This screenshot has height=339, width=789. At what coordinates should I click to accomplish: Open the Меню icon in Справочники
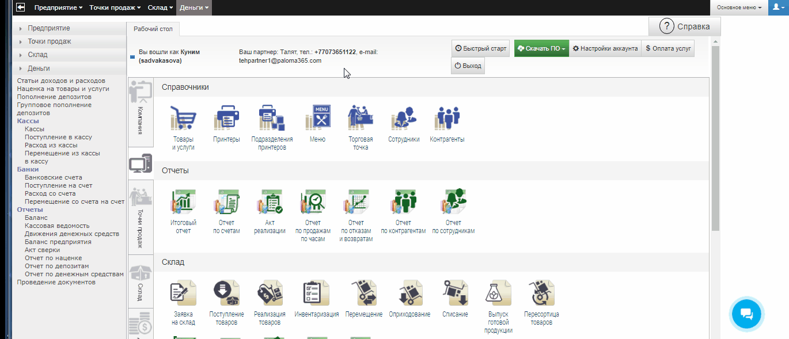[317, 119]
